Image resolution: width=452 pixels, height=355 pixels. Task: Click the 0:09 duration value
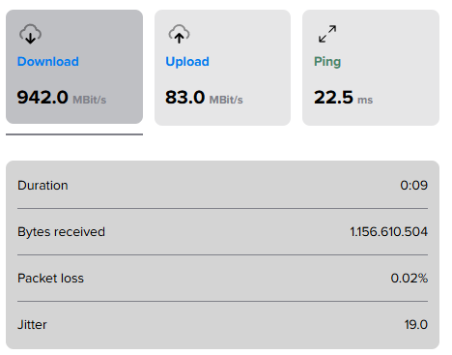[414, 186]
